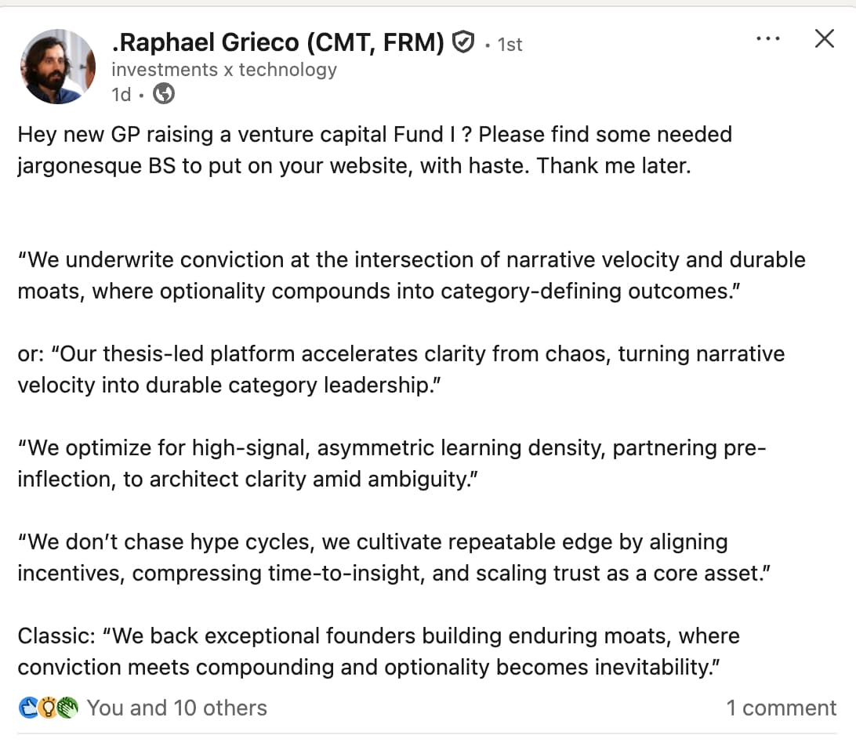Dismiss the post with the X icon

pyautogui.click(x=824, y=38)
